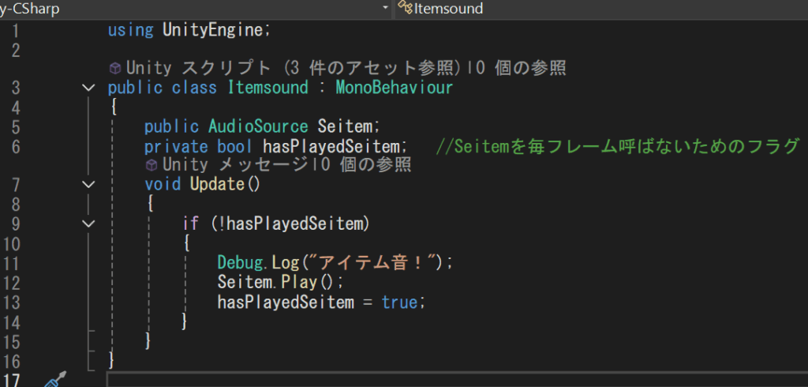This screenshot has height=387, width=808.
Task: Click the Unity cube icon above class declaration
Action: 114,68
